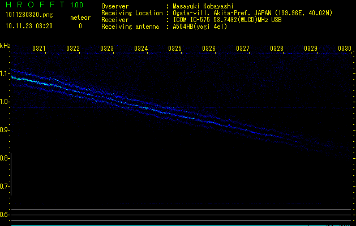Click the 1.0 kHz axis label
Image resolution: width=356 pixels, height=226 pixels.
click(5, 102)
